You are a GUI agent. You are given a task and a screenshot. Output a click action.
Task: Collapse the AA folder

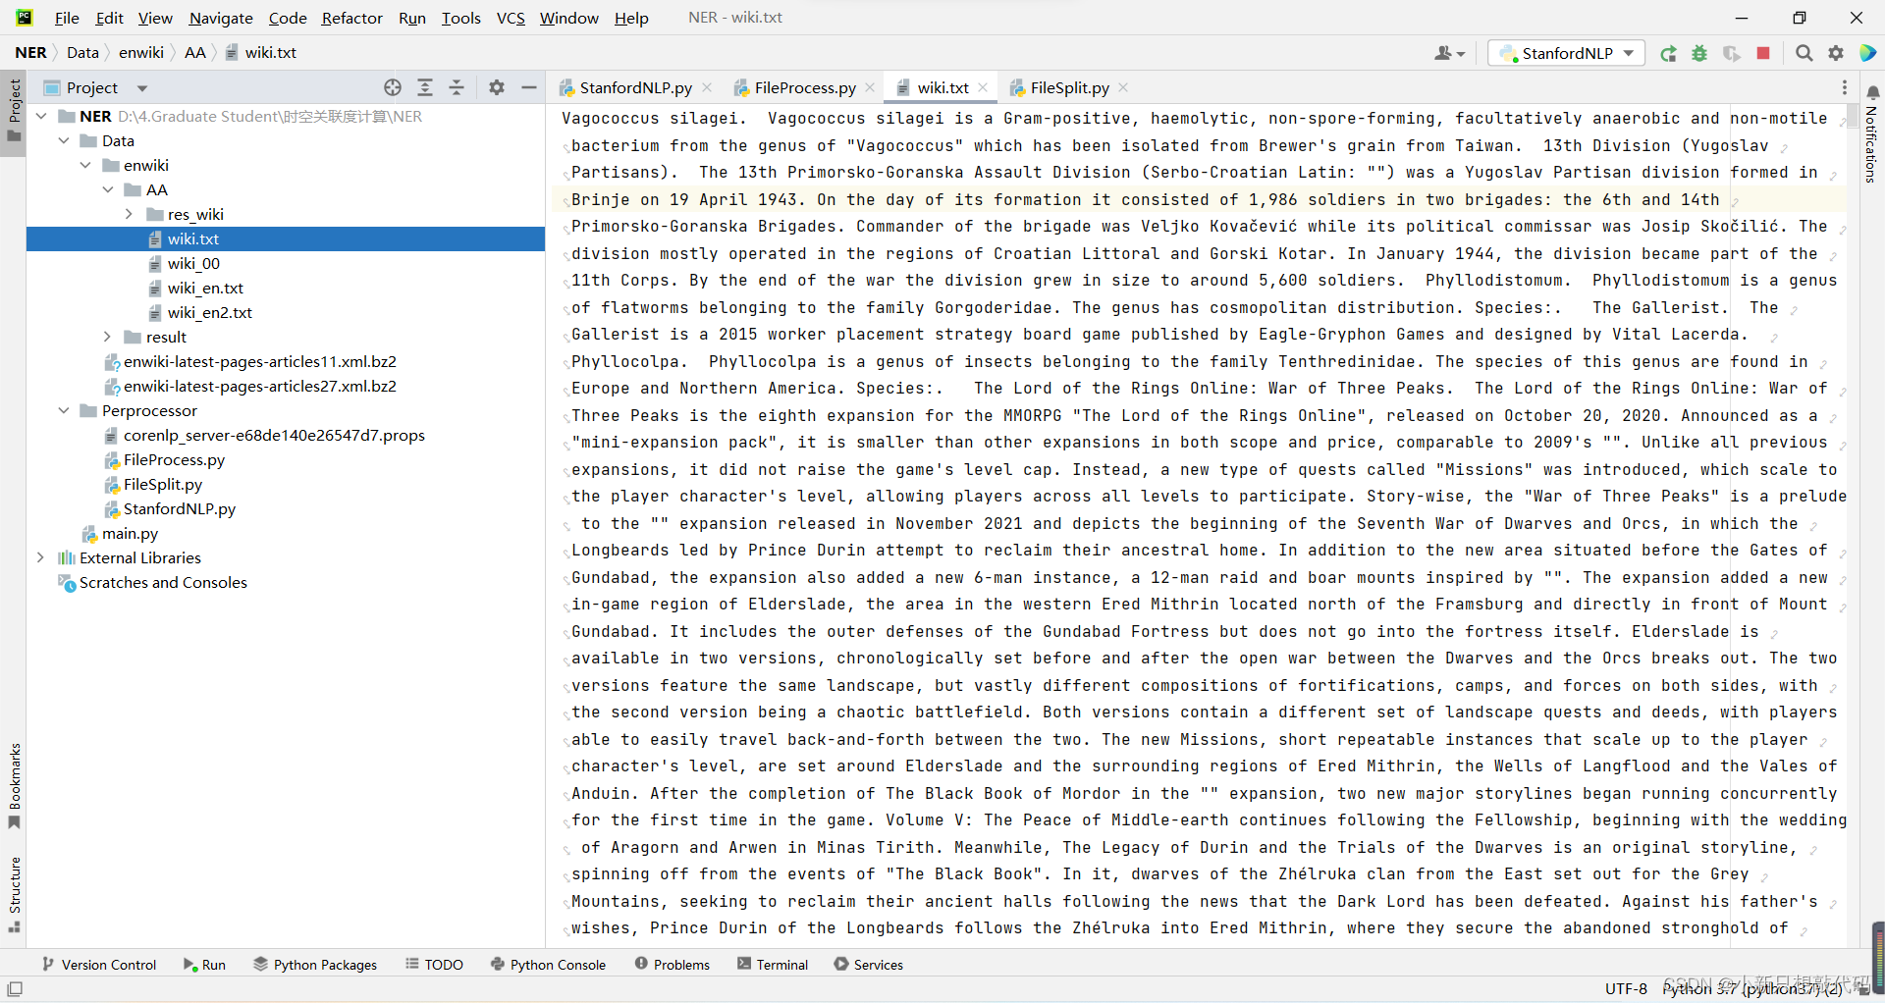pyautogui.click(x=108, y=189)
